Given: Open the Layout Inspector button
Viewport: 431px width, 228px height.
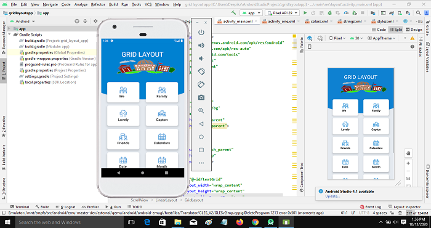Looking at the screenshot, I should click(405, 207).
